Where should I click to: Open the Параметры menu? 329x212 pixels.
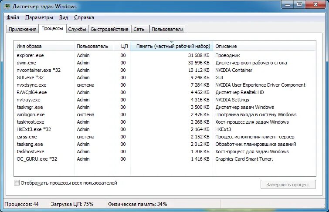(39, 17)
